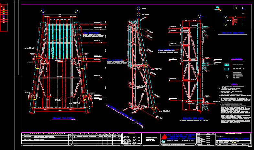Select REVISIONES table header
254x150 pixels.
click(99, 133)
